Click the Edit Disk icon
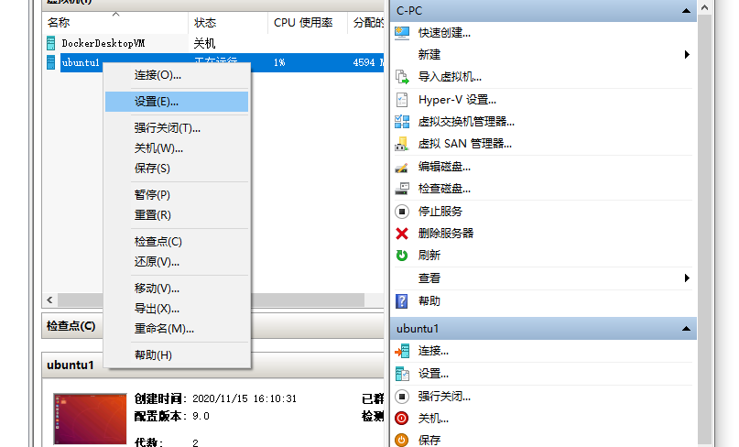 [x=401, y=168]
